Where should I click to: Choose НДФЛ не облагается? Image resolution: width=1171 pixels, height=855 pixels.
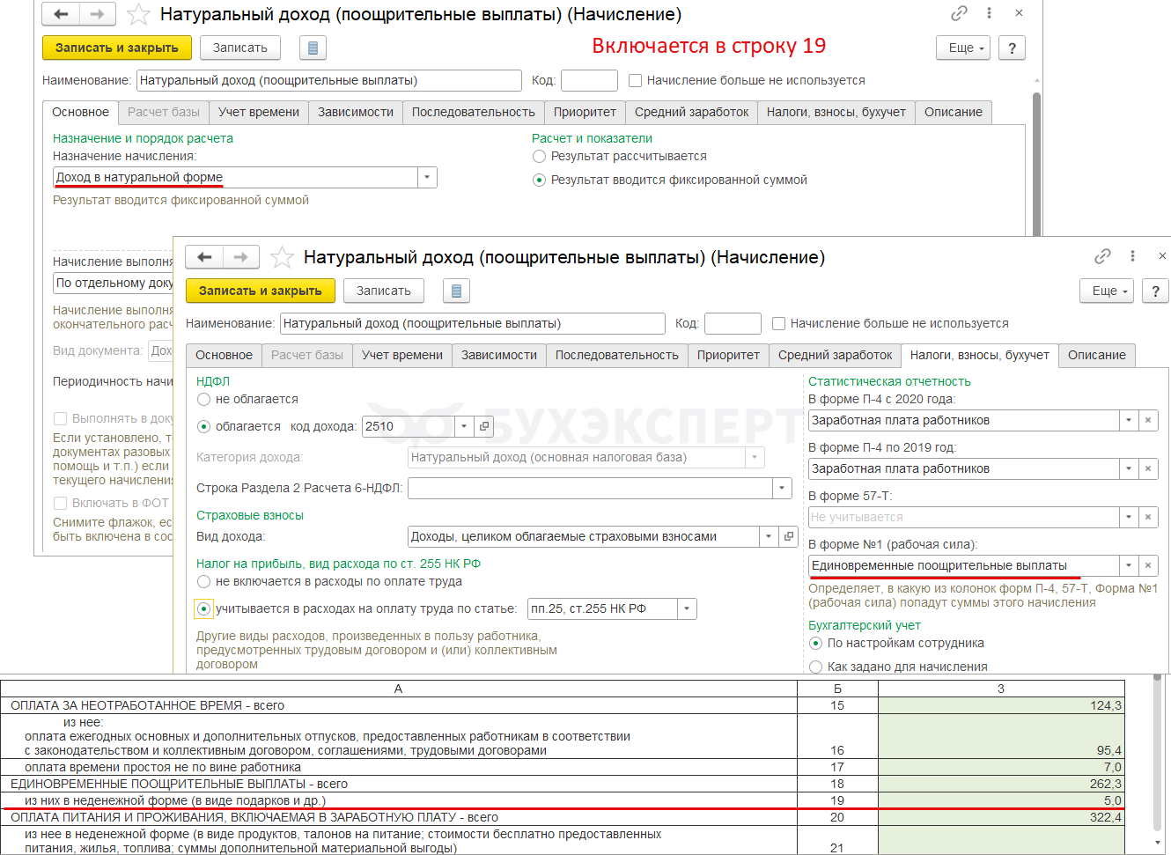[203, 399]
